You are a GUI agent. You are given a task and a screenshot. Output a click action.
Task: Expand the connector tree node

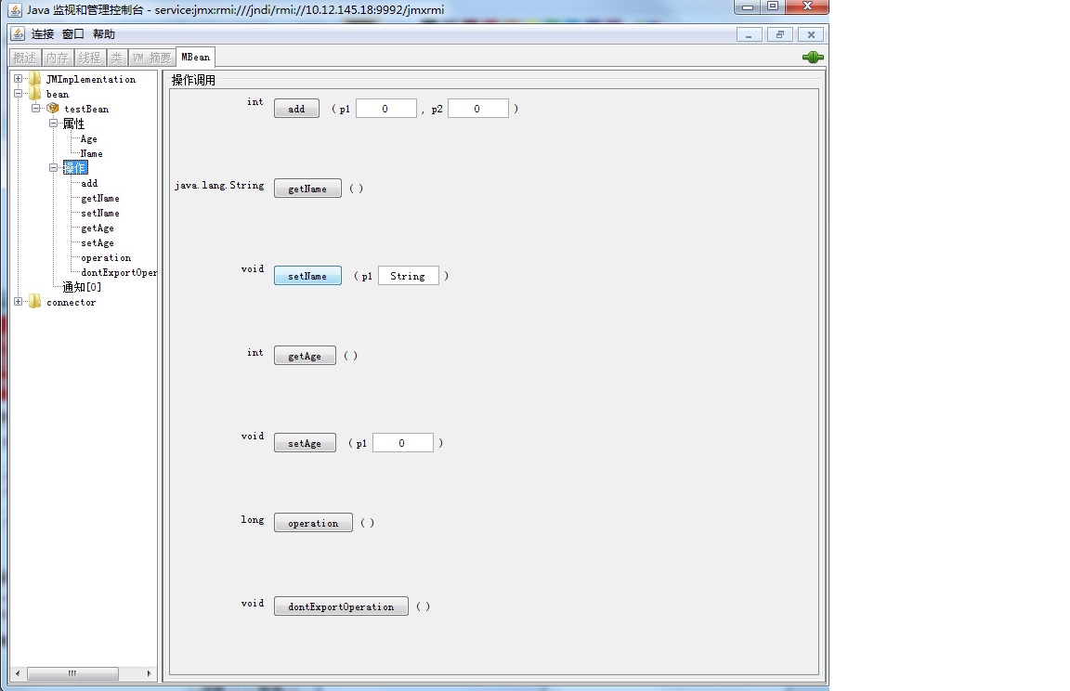[20, 302]
